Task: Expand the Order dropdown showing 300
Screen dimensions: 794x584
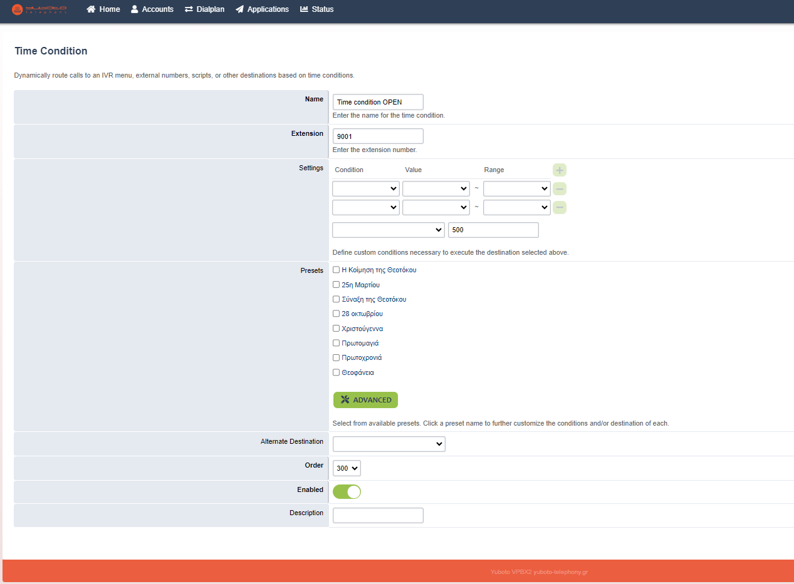Action: coord(347,468)
